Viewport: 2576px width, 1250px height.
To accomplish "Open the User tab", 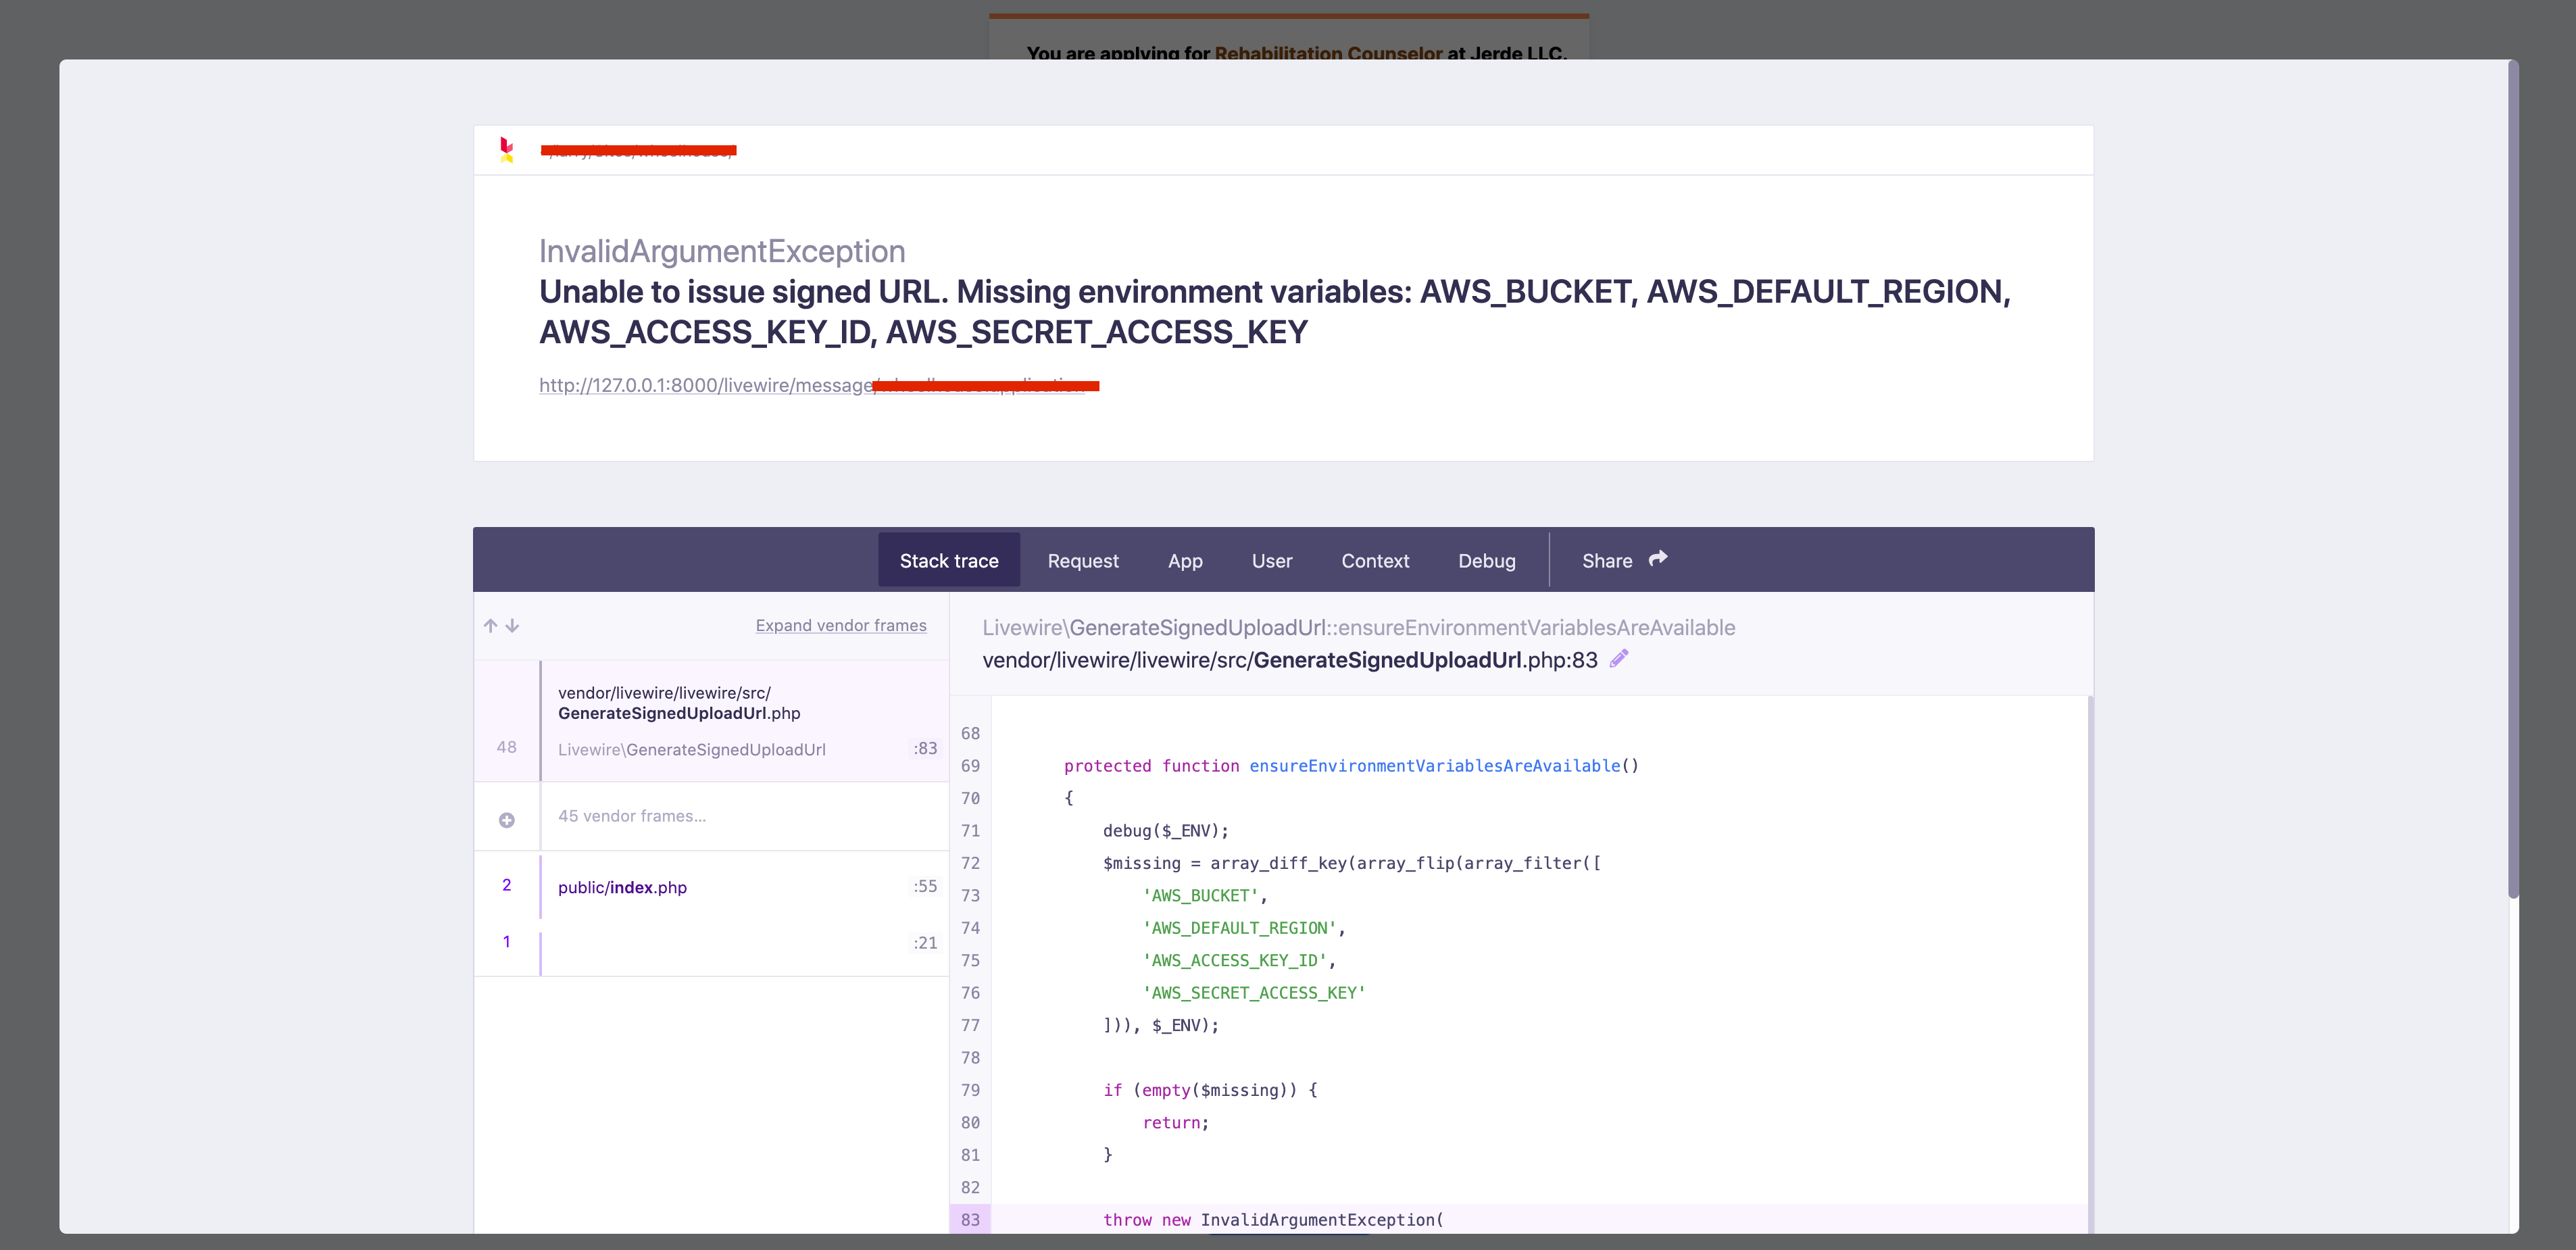I will (1272, 560).
